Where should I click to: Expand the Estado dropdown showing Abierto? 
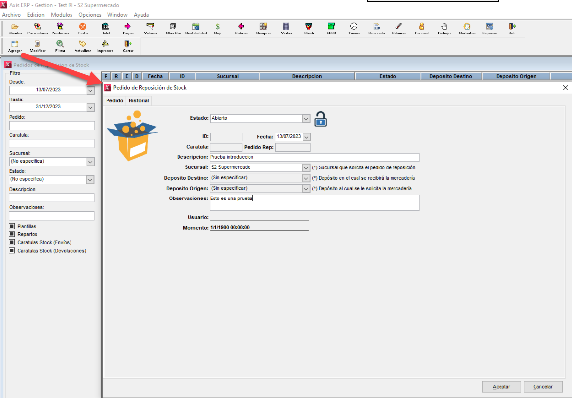pyautogui.click(x=306, y=119)
